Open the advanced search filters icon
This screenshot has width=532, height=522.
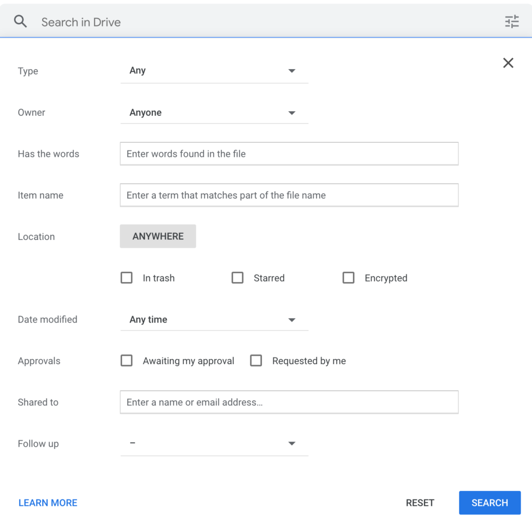pos(512,21)
